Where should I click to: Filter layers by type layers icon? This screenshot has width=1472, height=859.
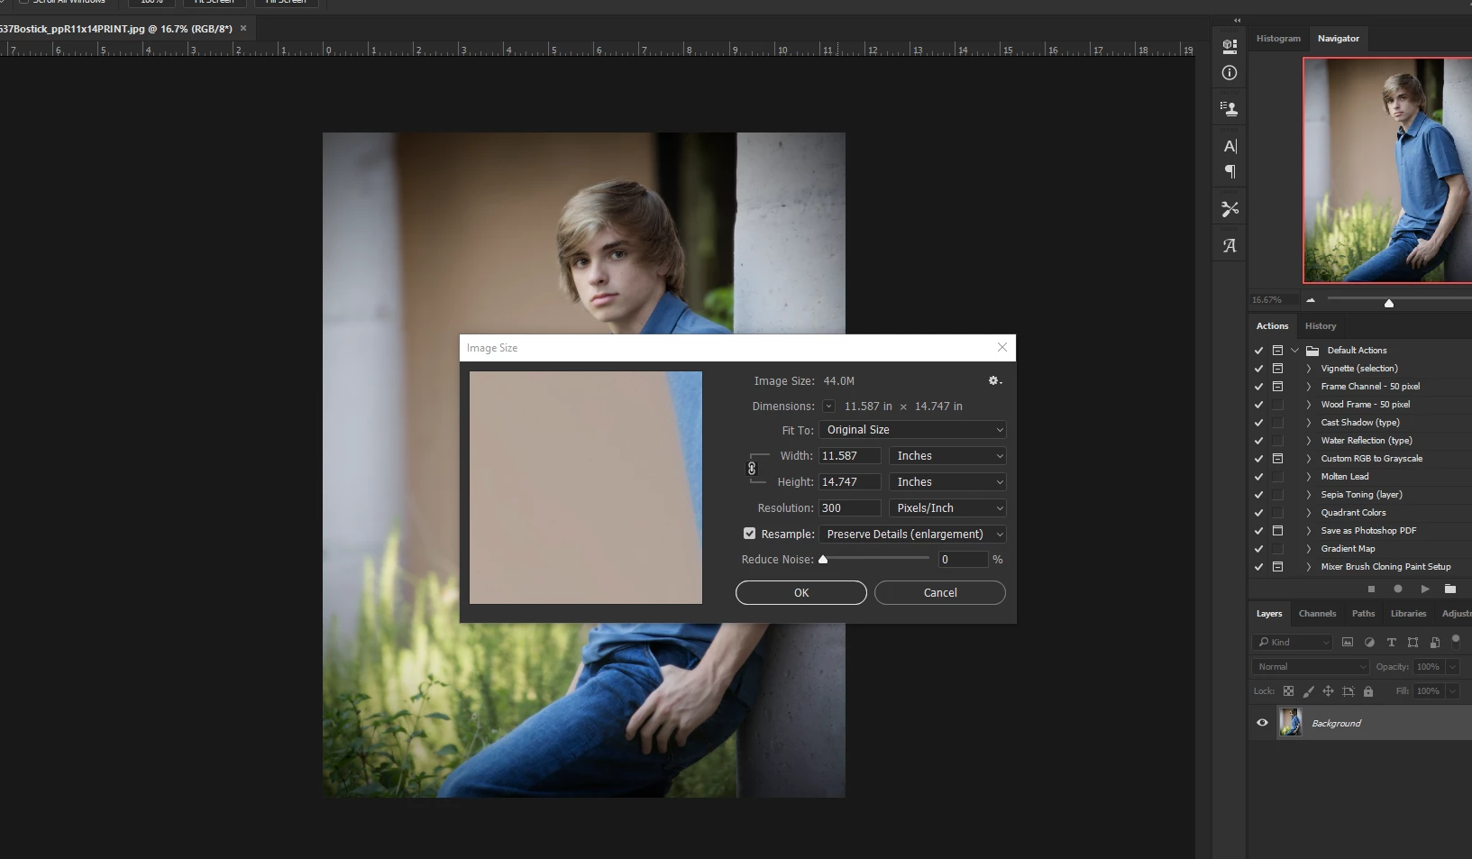(x=1391, y=642)
